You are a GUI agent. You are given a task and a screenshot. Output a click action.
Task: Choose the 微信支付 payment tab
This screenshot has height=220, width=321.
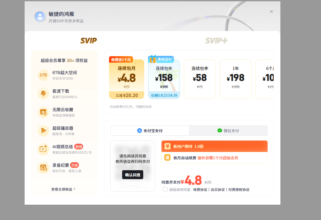click(x=228, y=131)
